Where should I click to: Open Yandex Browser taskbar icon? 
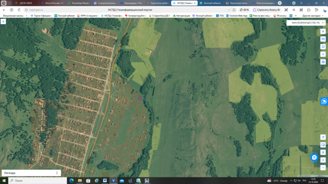[113, 180]
